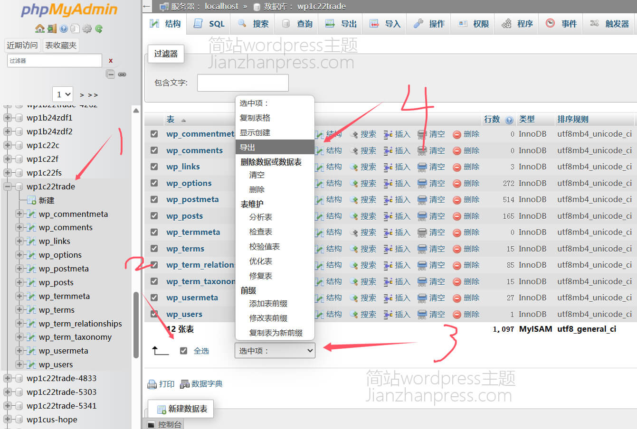This screenshot has width=637, height=429.
Task: Toggle the wp_posts row checkbox
Action: [x=154, y=216]
